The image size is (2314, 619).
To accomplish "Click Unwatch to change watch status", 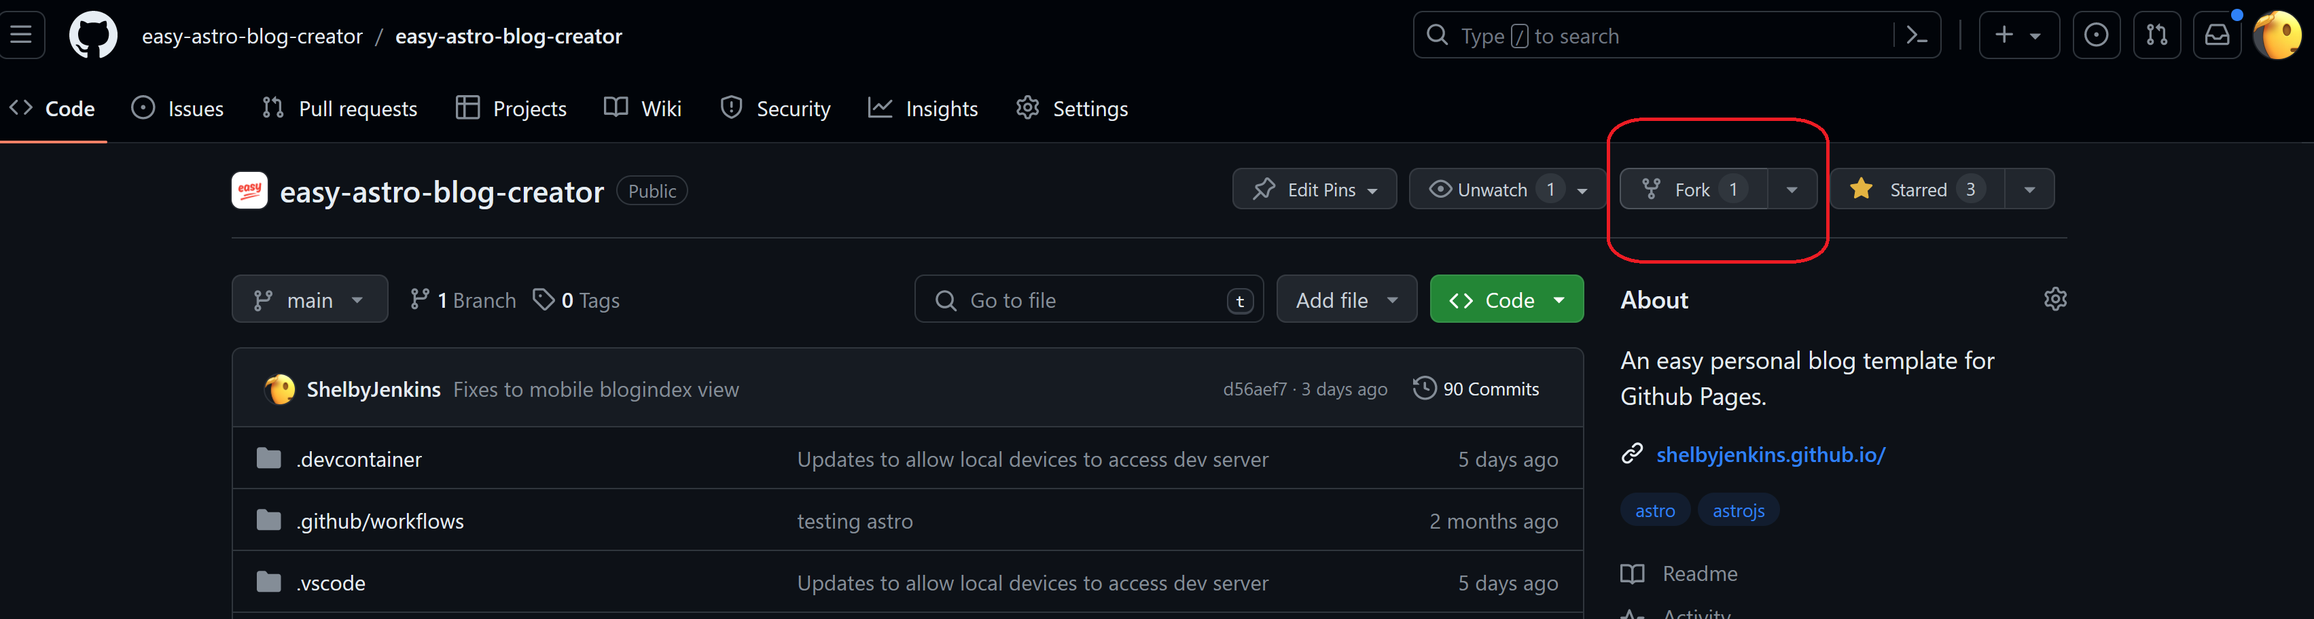I will pyautogui.click(x=1491, y=190).
